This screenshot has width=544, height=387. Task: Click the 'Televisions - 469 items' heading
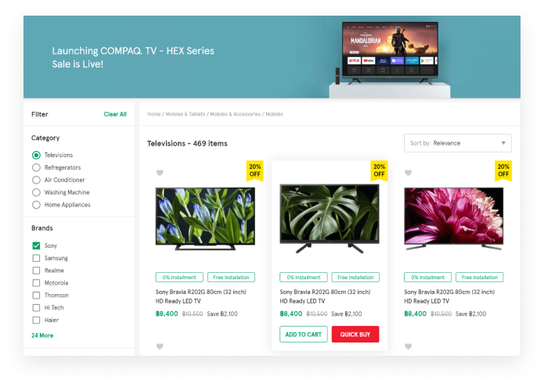[x=187, y=143]
